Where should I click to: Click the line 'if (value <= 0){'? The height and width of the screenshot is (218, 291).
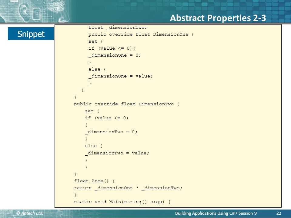[112, 48]
